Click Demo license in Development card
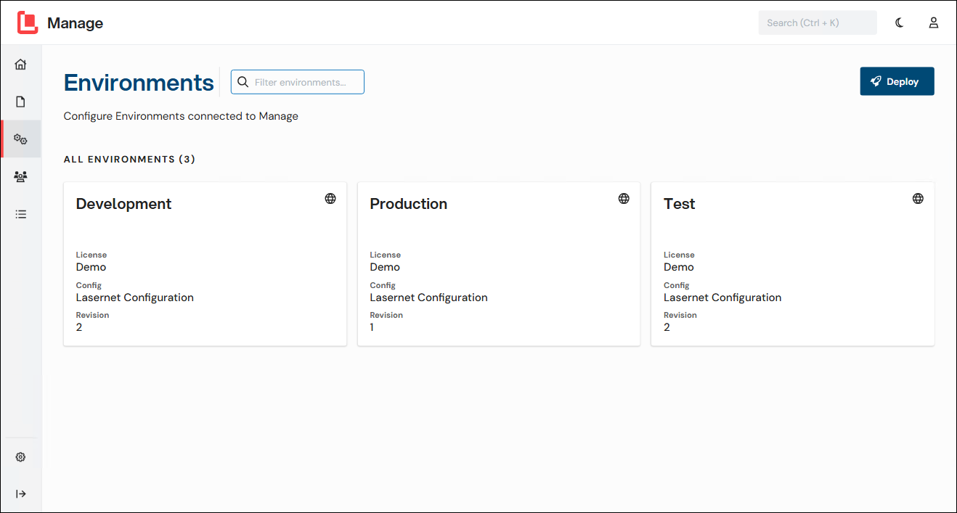The height and width of the screenshot is (513, 957). pos(91,267)
